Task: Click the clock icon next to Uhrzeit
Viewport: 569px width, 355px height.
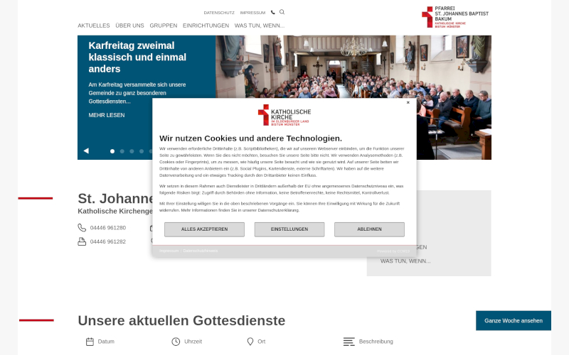Action: click(176, 342)
